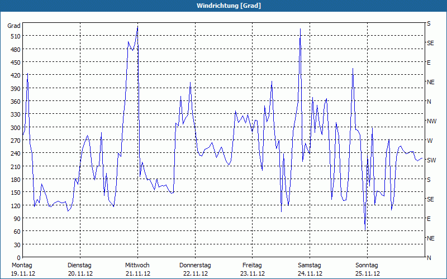This screenshot has height=279, width=447.
Task: Click compass label NE on the 30 gridline
Action: pyautogui.click(x=430, y=238)
